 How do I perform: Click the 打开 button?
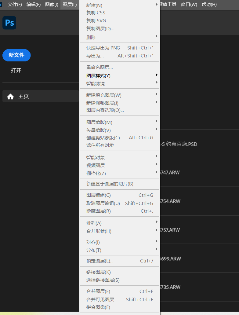16,70
